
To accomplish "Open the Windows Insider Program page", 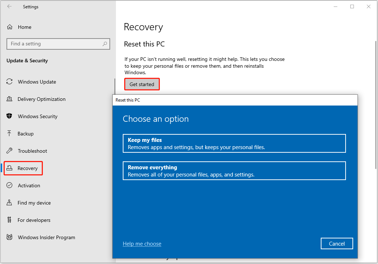I will [46, 237].
